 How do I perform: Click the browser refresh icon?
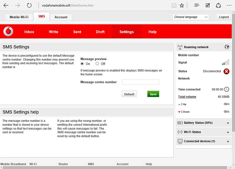coord(29,5)
